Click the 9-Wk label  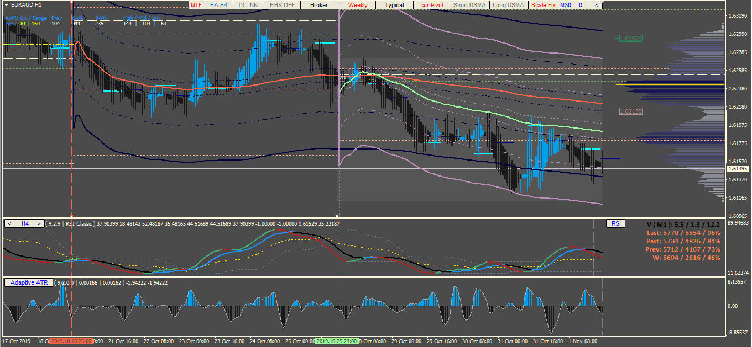pyautogui.click(x=101, y=18)
